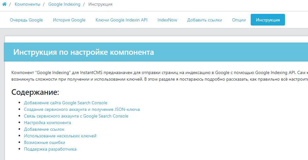The width and height of the screenshot is (308, 160).
Task: Open the Опции tab
Action: point(239,20)
